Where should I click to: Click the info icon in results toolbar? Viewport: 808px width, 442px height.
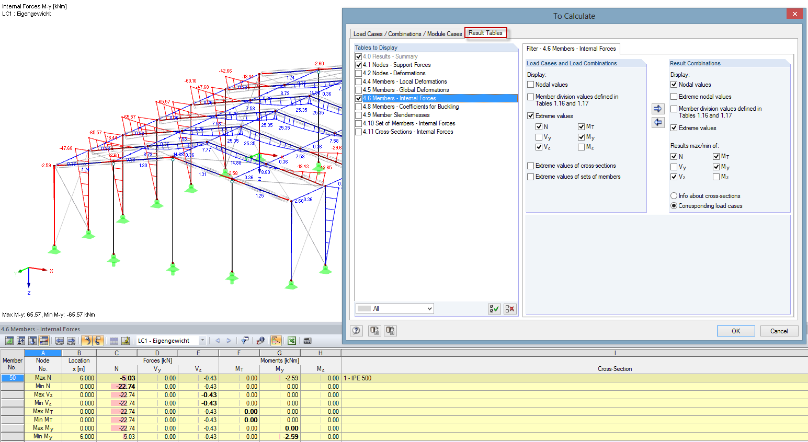coord(260,341)
